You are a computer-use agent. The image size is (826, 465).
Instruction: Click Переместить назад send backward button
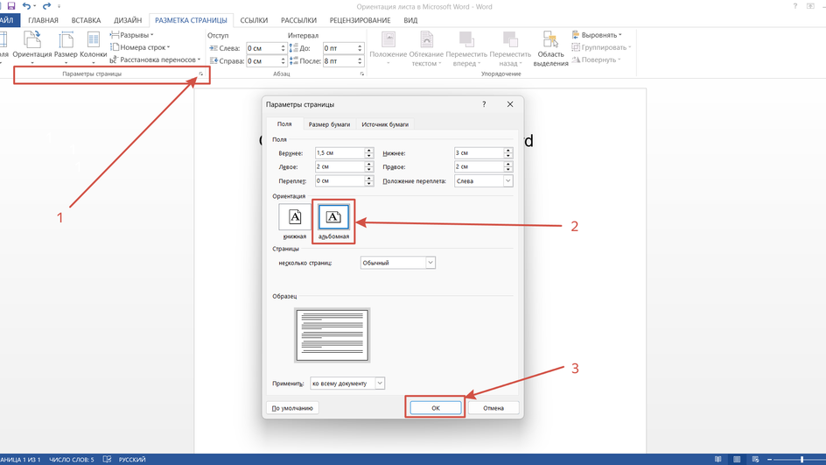[x=510, y=48]
